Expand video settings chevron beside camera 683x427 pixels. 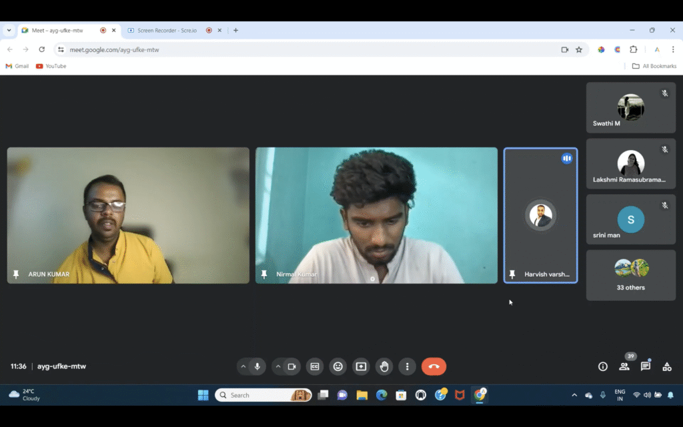pyautogui.click(x=277, y=366)
